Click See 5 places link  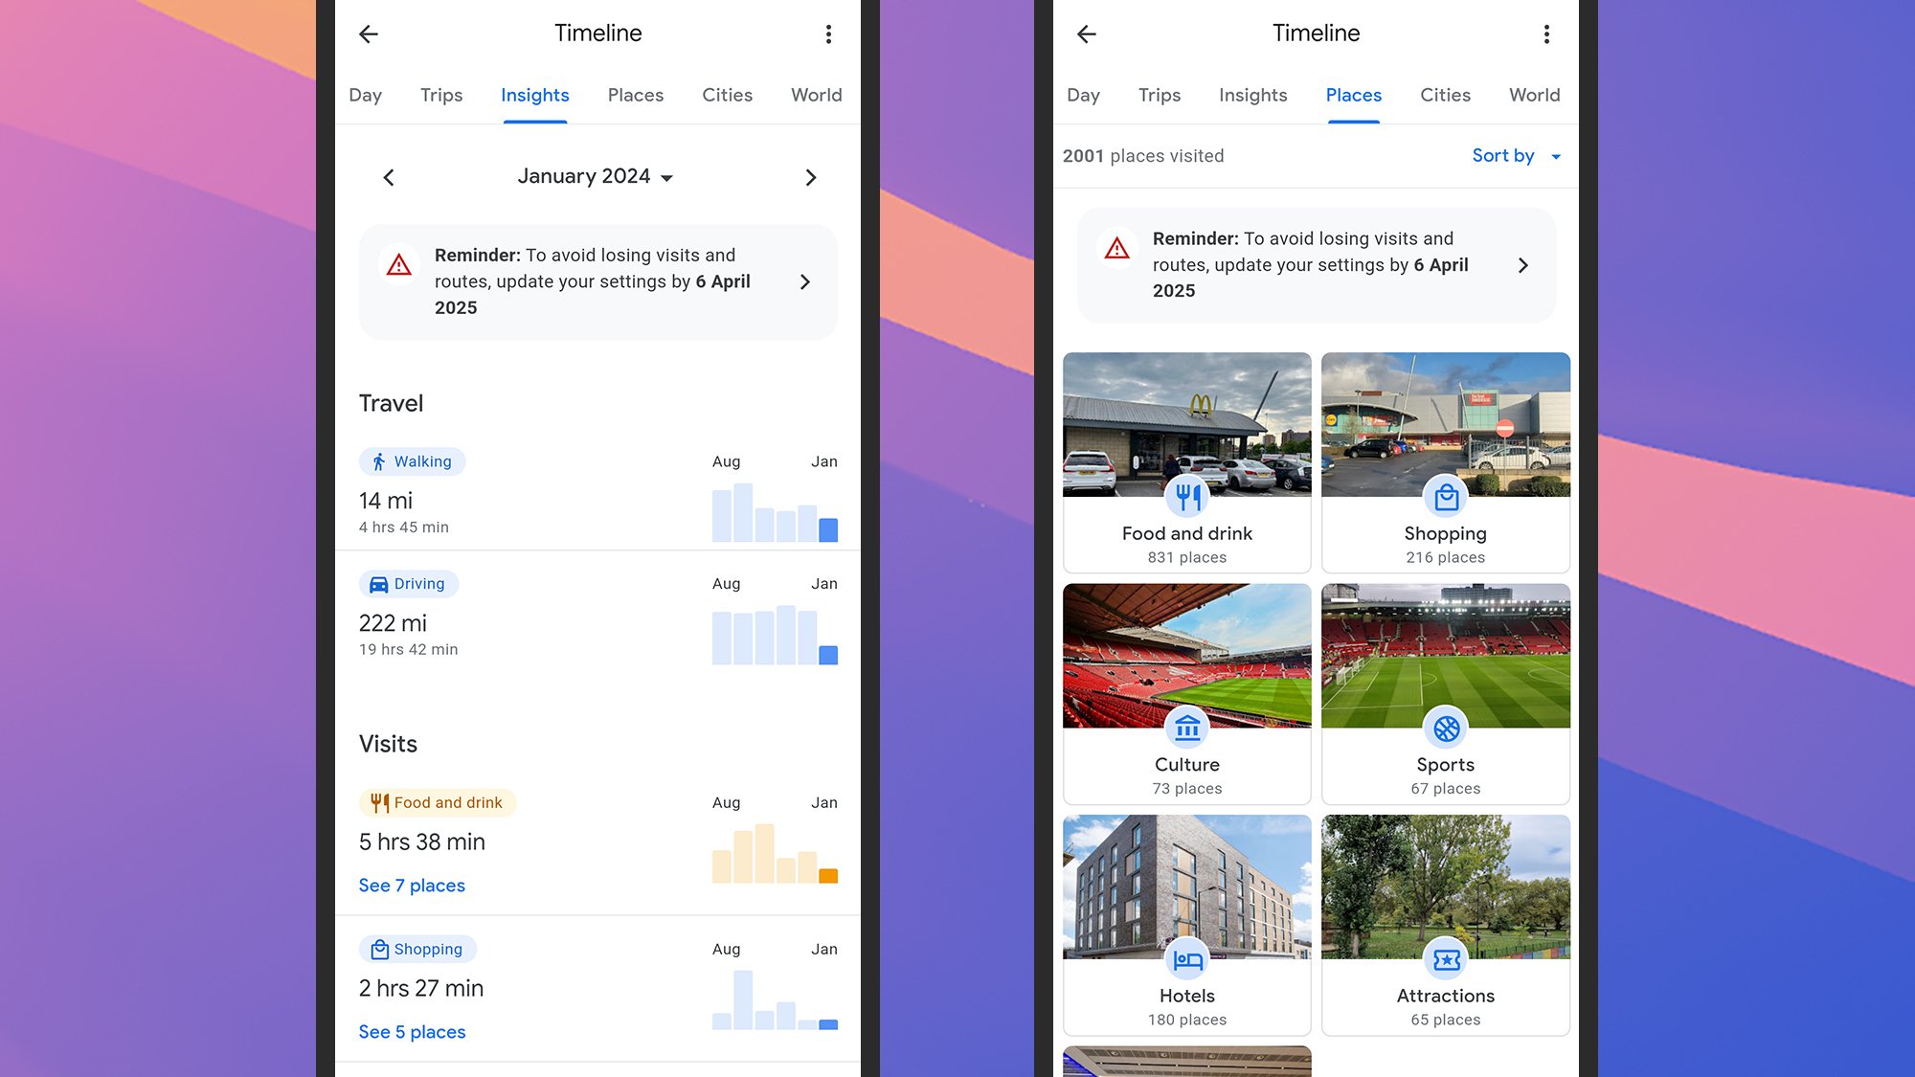click(x=413, y=1031)
